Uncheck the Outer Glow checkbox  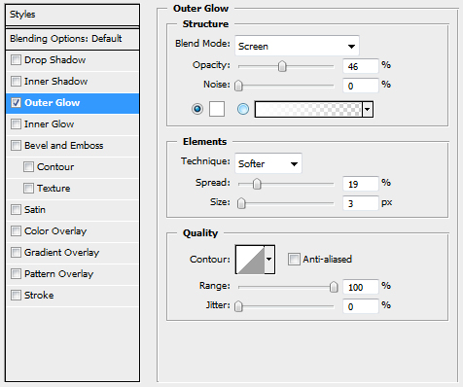tap(16, 103)
